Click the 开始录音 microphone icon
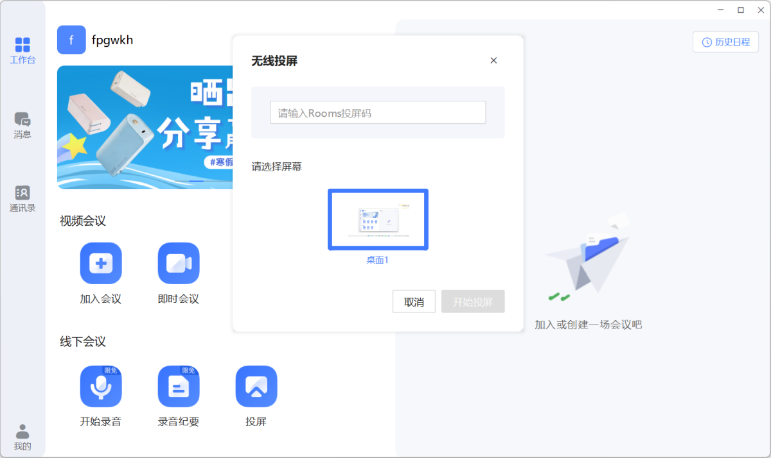Screen dimensions: 771x458 click(101, 386)
